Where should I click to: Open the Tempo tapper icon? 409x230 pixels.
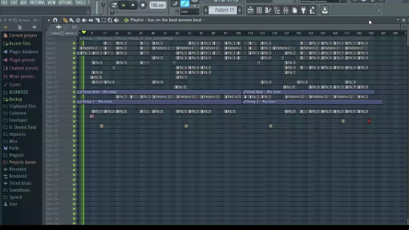pos(312,11)
